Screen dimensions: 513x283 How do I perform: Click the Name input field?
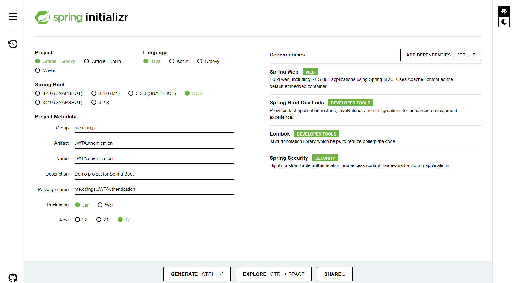point(154,158)
